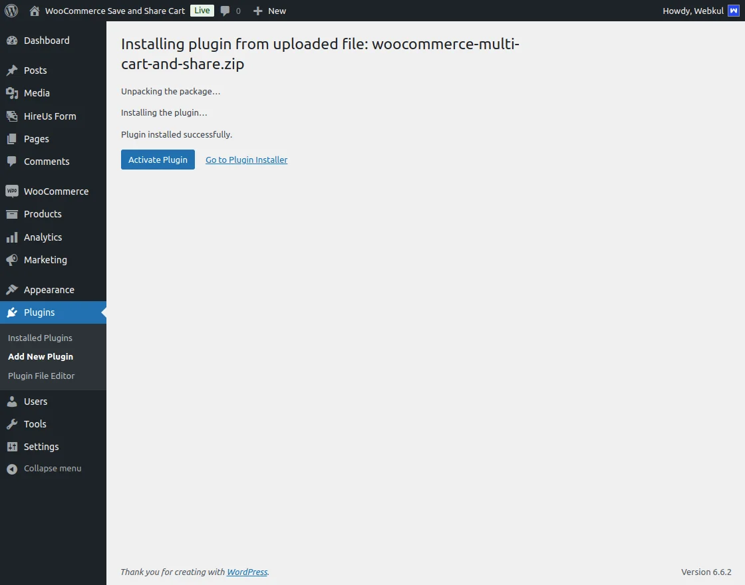Screen dimensions: 745x585
Task: Go to Plugin Installer link
Action: 246,160
